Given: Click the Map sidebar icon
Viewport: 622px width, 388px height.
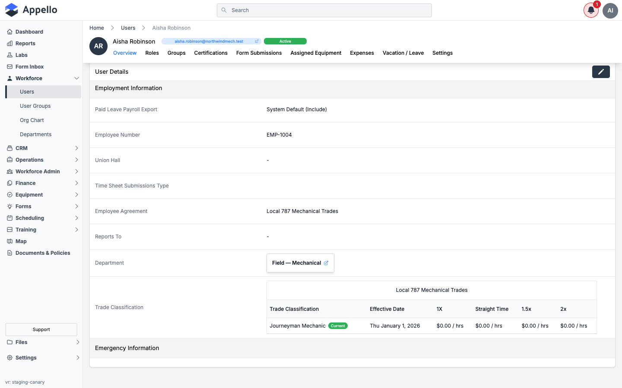Looking at the screenshot, I should click(10, 241).
